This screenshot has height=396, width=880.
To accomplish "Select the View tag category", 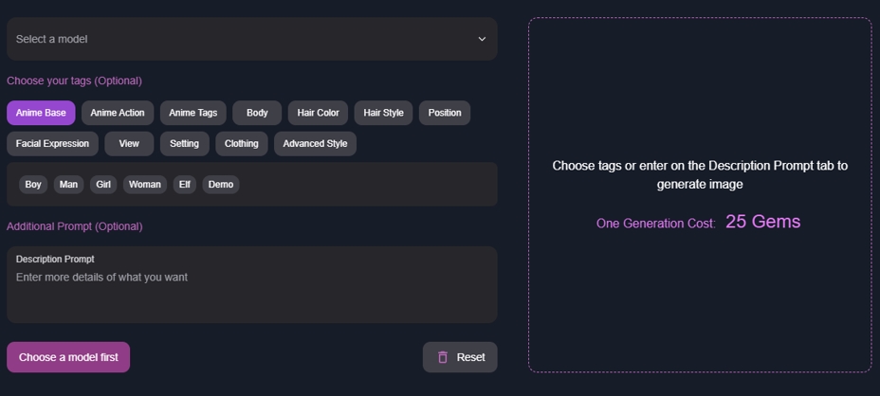I will pyautogui.click(x=129, y=144).
